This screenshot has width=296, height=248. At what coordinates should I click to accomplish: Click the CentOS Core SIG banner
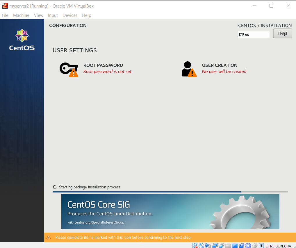click(x=170, y=212)
